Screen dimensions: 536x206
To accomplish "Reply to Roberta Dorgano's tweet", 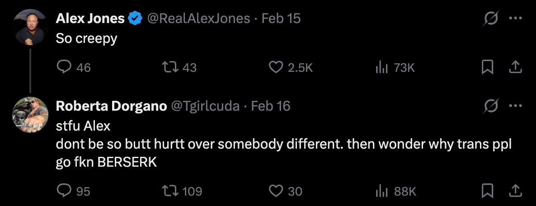I will (x=63, y=191).
